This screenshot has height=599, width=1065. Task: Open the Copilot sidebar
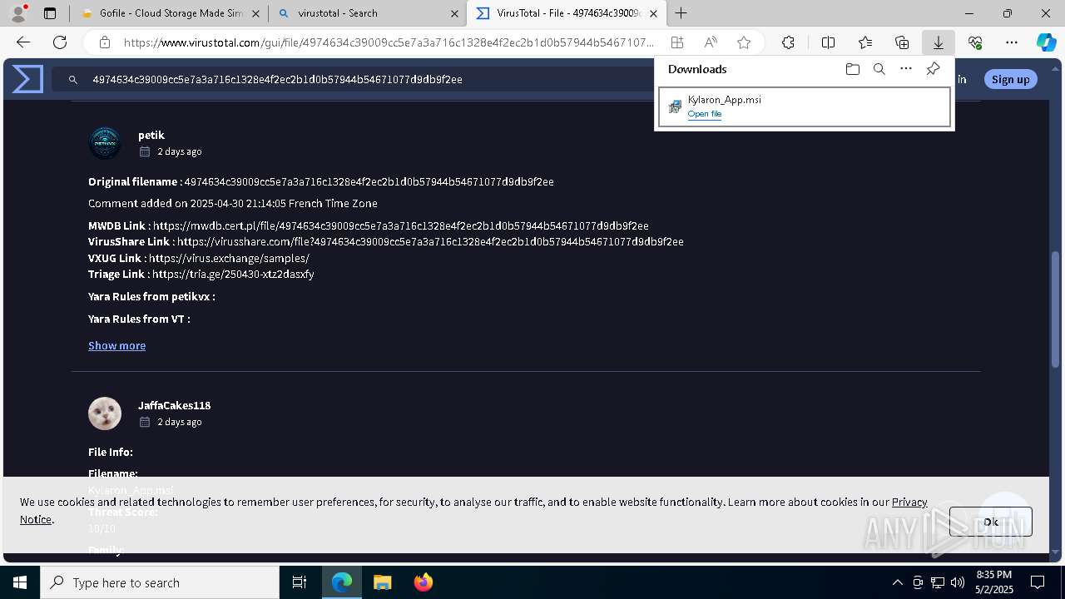pos(1047,42)
